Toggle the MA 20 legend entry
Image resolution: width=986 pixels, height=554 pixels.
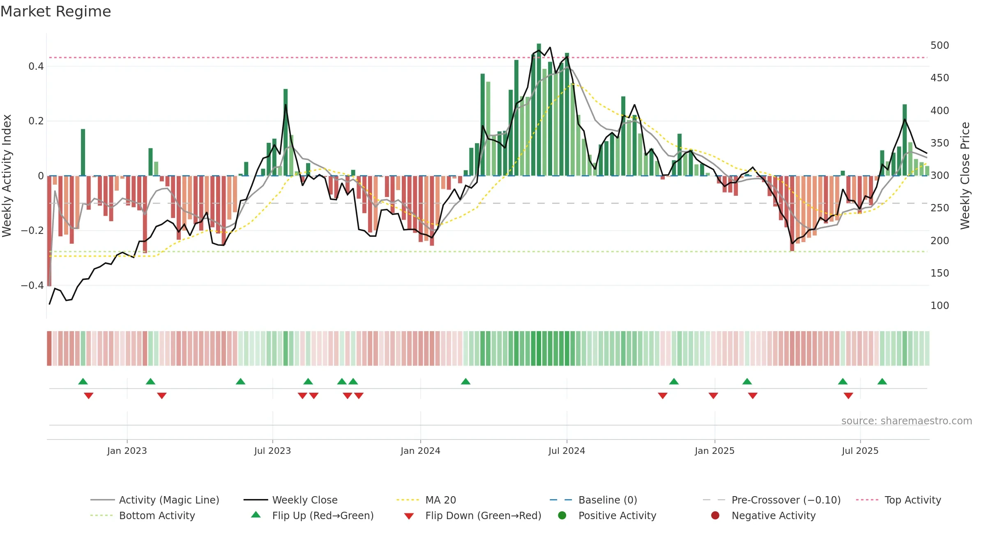pyautogui.click(x=426, y=500)
